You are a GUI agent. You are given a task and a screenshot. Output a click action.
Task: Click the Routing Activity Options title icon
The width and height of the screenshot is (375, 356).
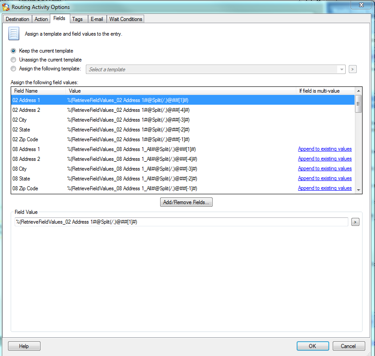tap(6, 7)
